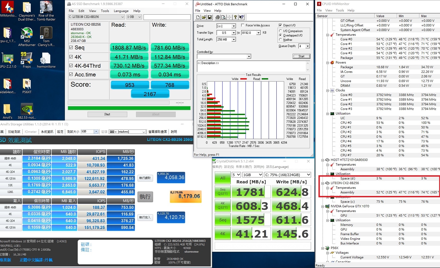Select the Fraps desktop shortcut

[27, 60]
